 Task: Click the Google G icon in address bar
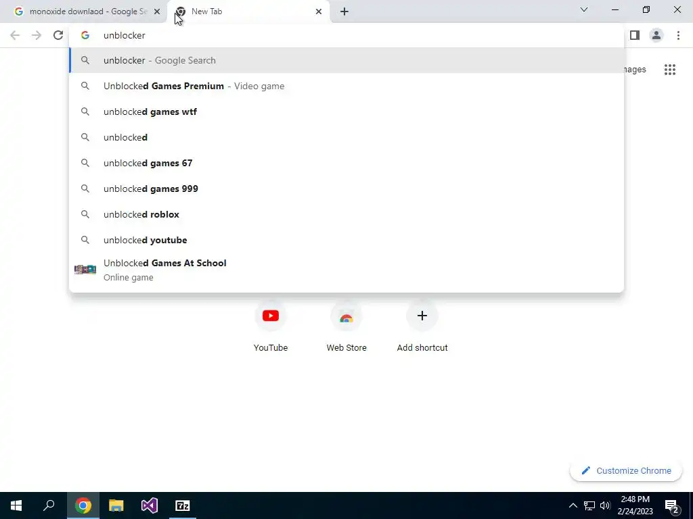tap(85, 35)
